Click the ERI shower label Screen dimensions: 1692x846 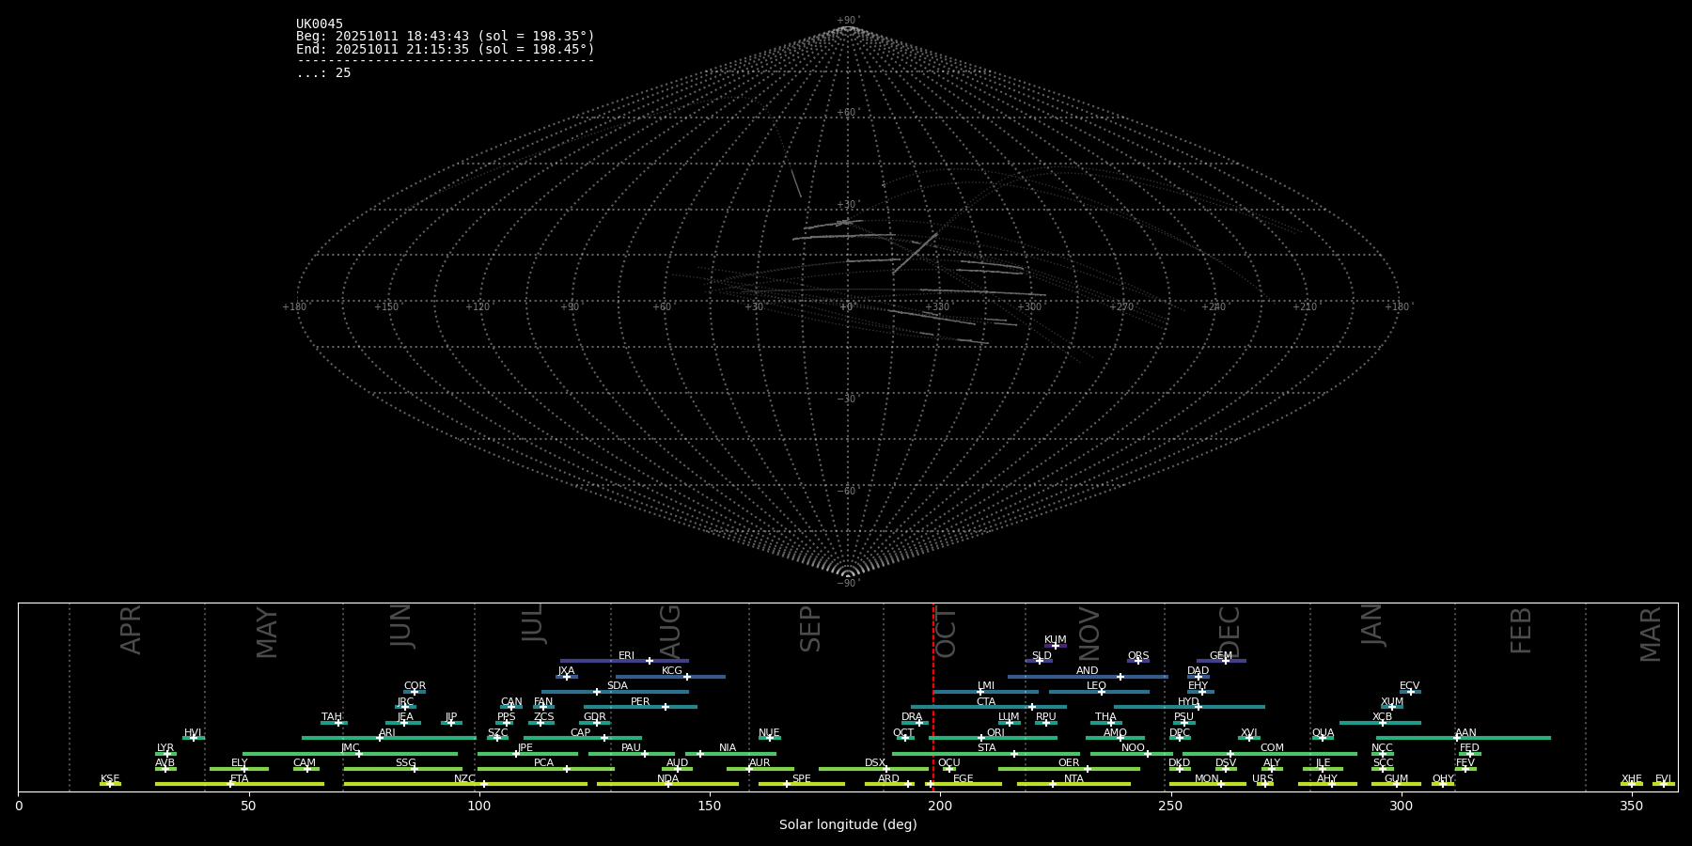626,655
